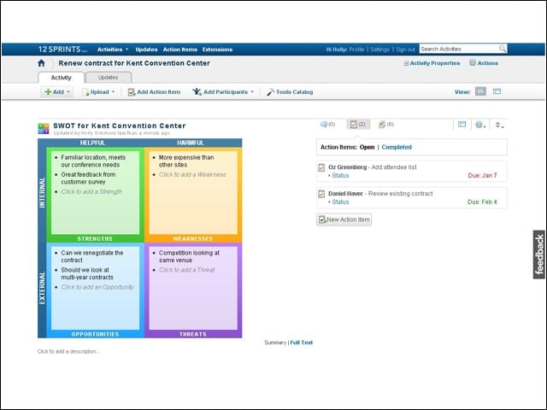Click the Daniel Haver action item checkbox icon
The height and width of the screenshot is (410, 547).
(x=321, y=194)
